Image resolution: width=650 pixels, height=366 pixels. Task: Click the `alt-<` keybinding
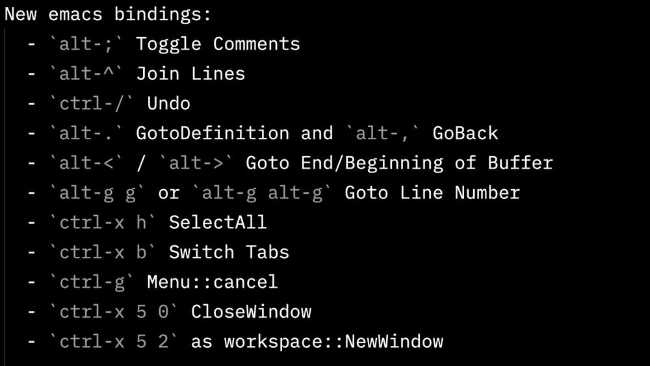[86, 163]
